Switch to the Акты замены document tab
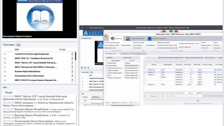The width and height of the screenshot is (224, 126). [x=125, y=54]
